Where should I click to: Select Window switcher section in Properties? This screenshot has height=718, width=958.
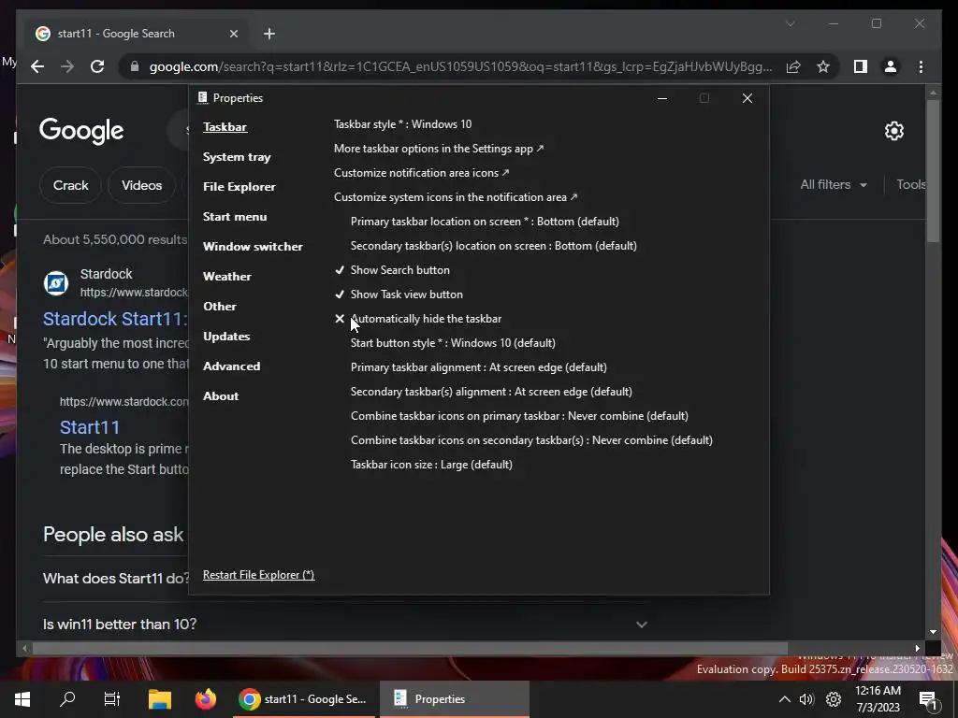point(253,247)
